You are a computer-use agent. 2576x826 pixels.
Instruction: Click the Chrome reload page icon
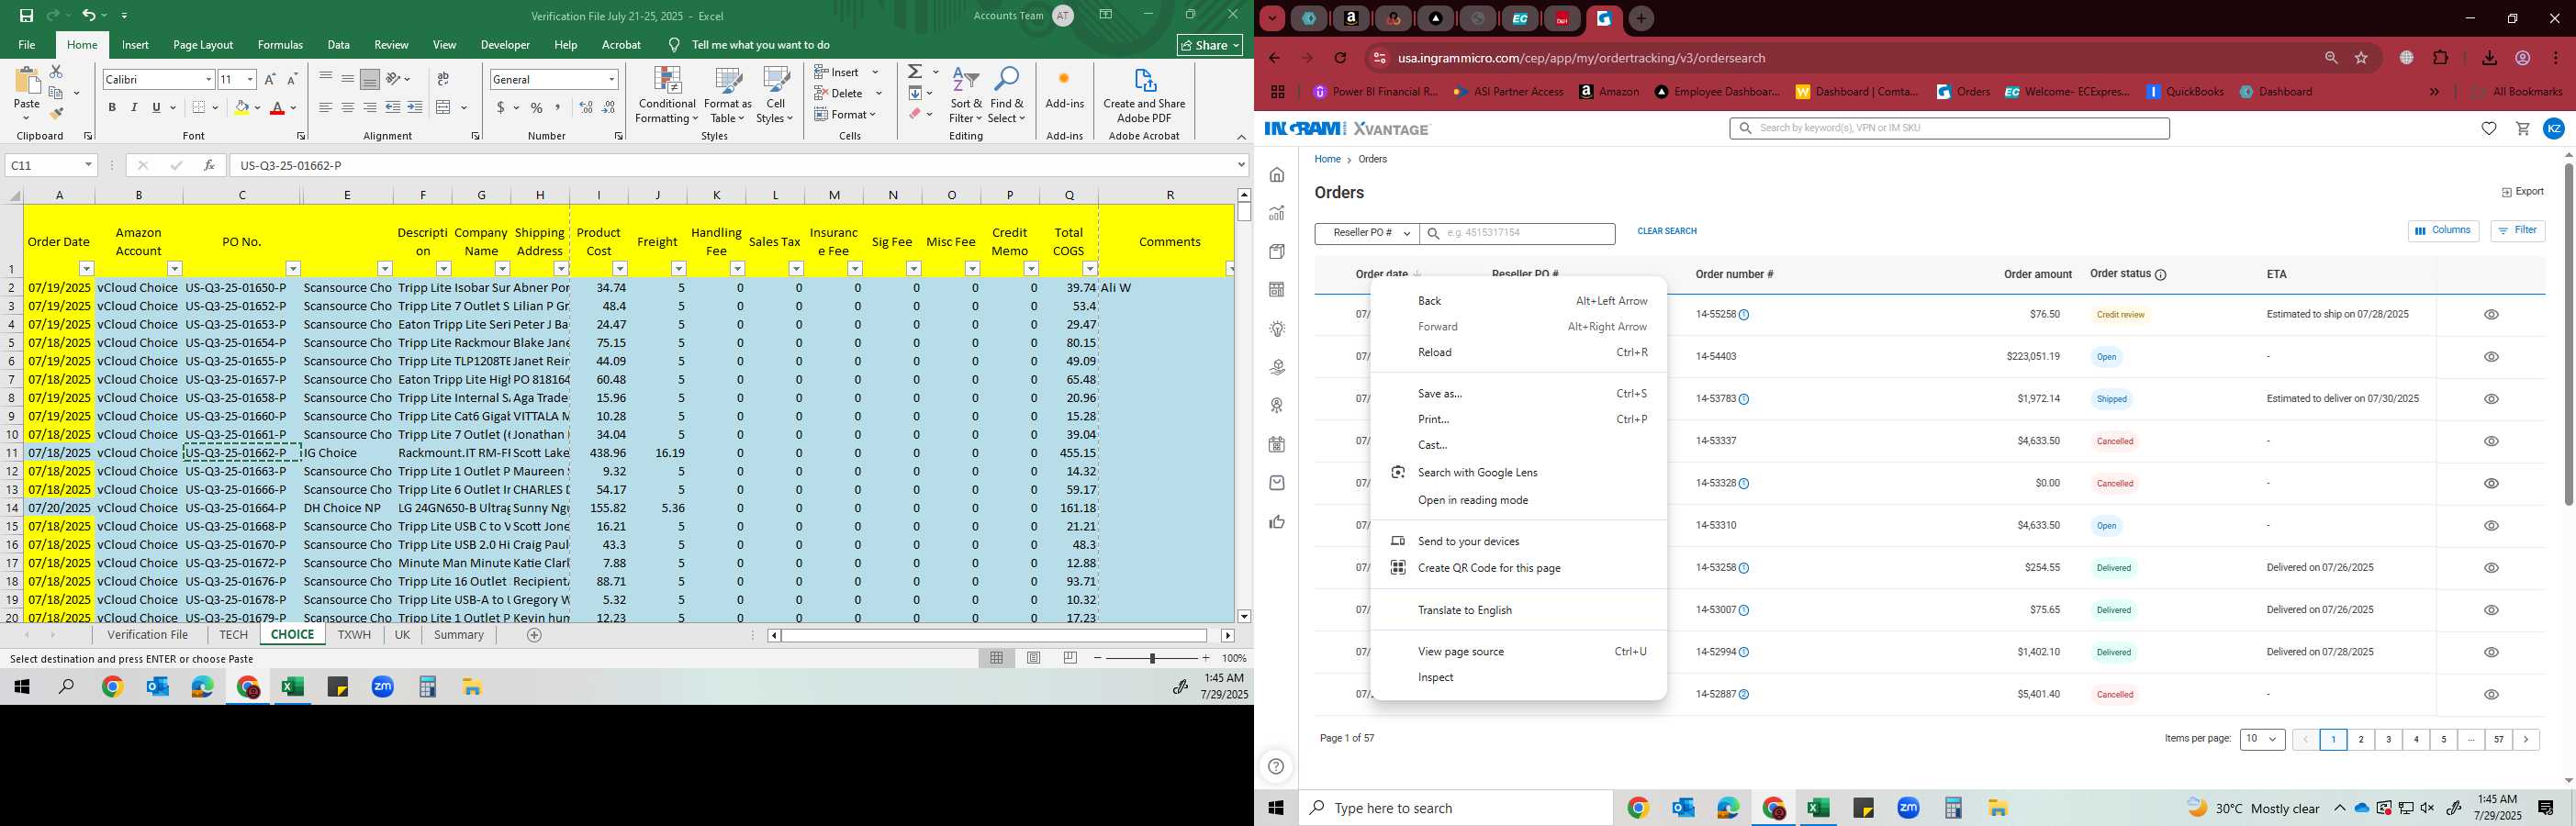tap(1340, 58)
